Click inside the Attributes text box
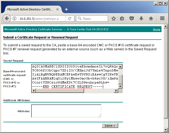169x133 pixels. (66, 111)
